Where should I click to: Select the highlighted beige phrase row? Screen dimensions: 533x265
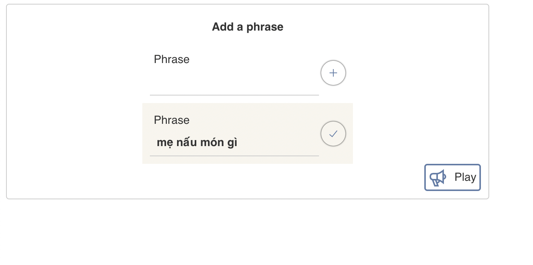tap(248, 133)
